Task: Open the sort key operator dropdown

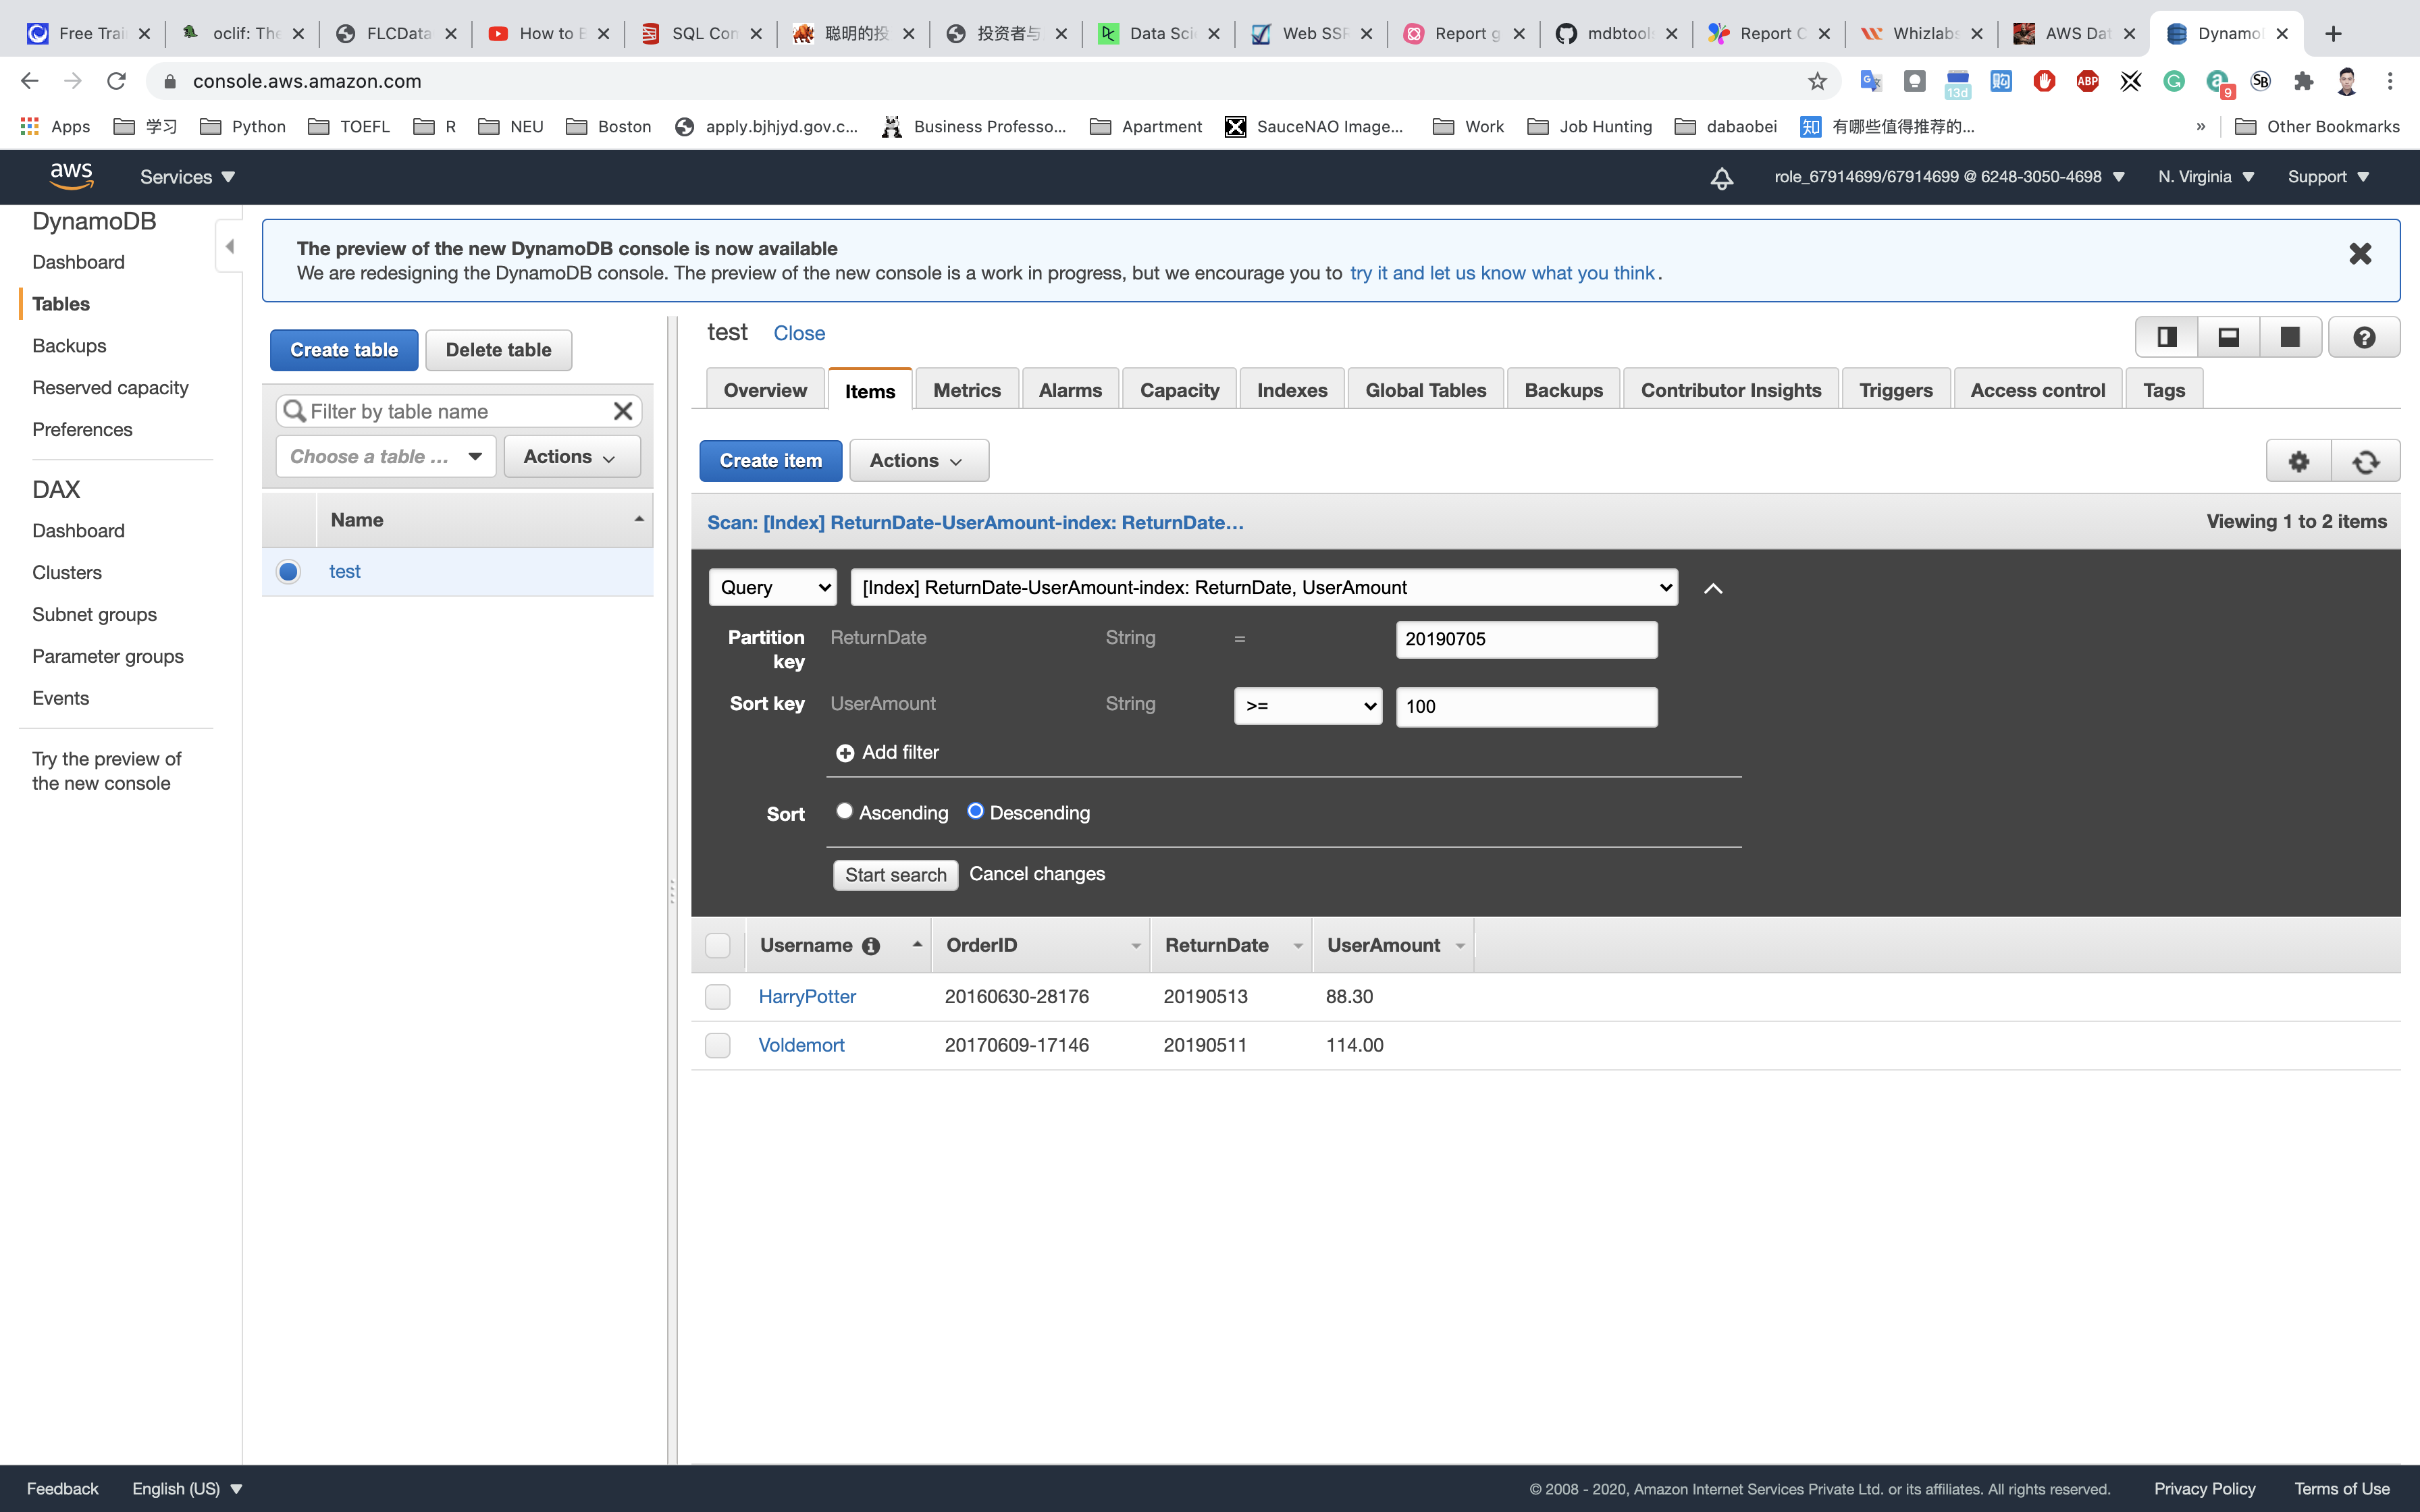Action: click(x=1308, y=706)
